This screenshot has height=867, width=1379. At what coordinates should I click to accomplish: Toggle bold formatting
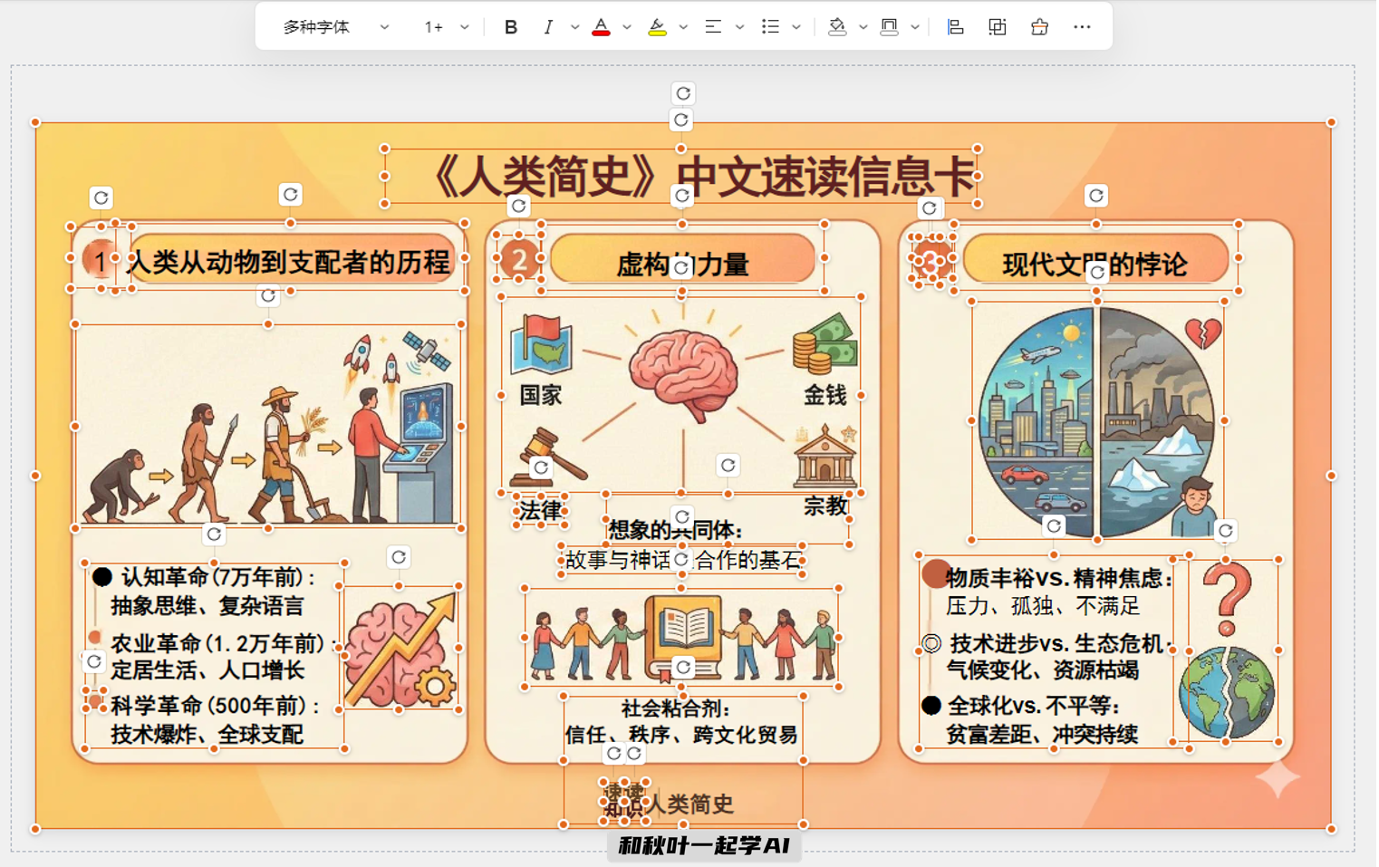click(x=510, y=26)
